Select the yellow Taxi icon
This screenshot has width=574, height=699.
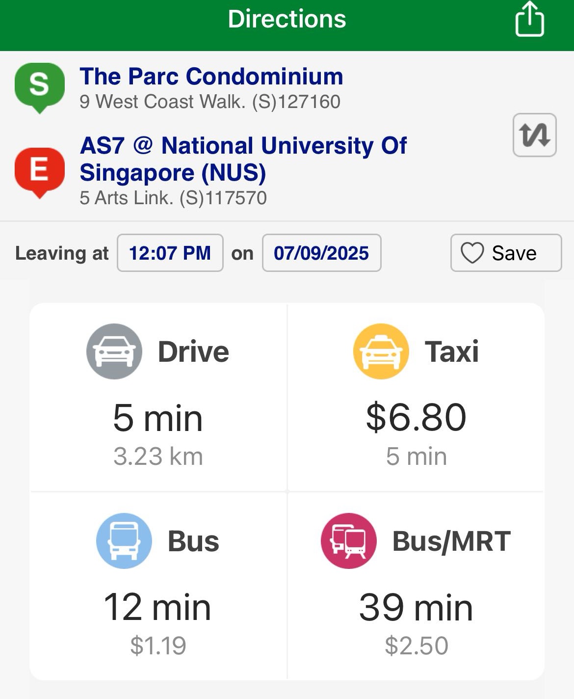[x=381, y=351]
